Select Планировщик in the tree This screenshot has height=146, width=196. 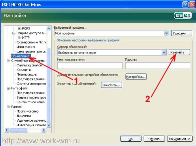click(27, 74)
